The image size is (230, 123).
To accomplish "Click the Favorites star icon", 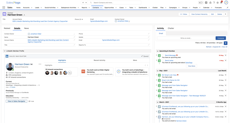I will 200,3.
